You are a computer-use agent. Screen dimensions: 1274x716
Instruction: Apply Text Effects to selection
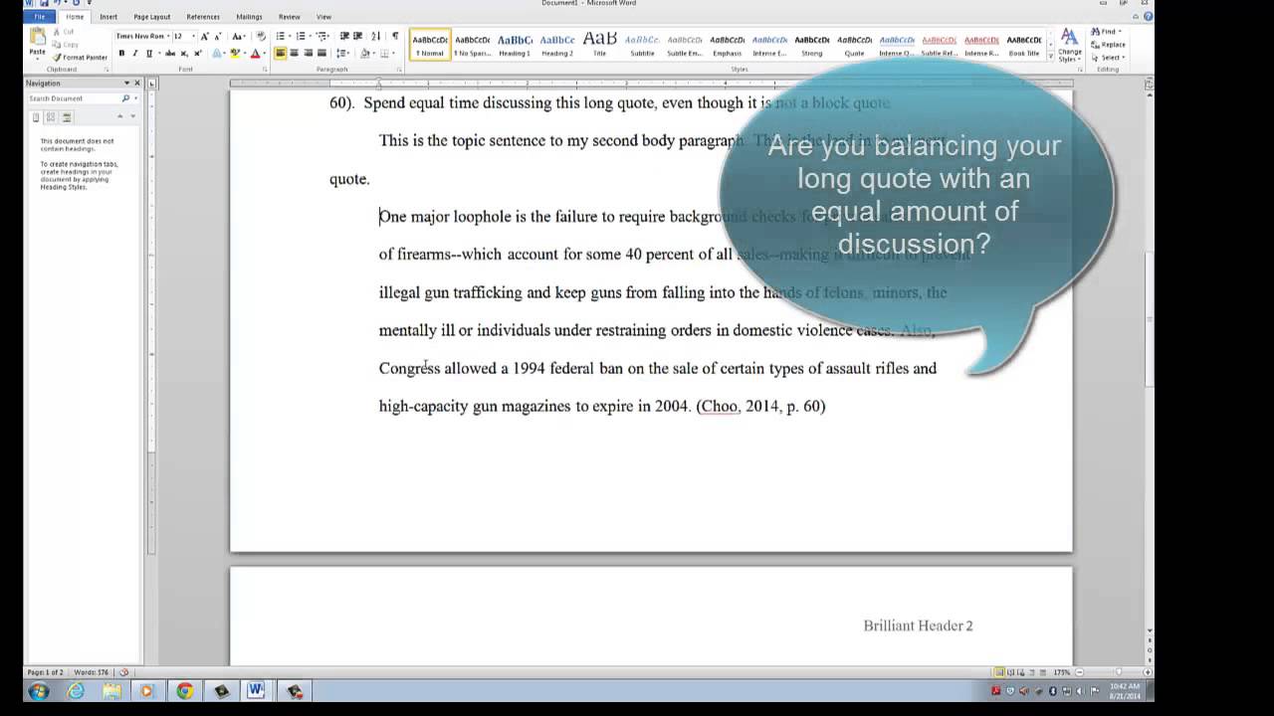[217, 53]
